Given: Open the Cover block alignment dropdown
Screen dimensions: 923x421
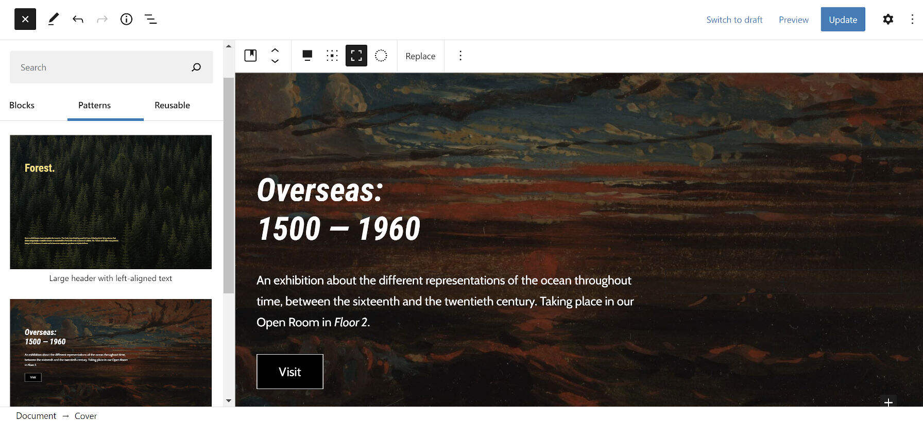Looking at the screenshot, I should click(x=307, y=56).
